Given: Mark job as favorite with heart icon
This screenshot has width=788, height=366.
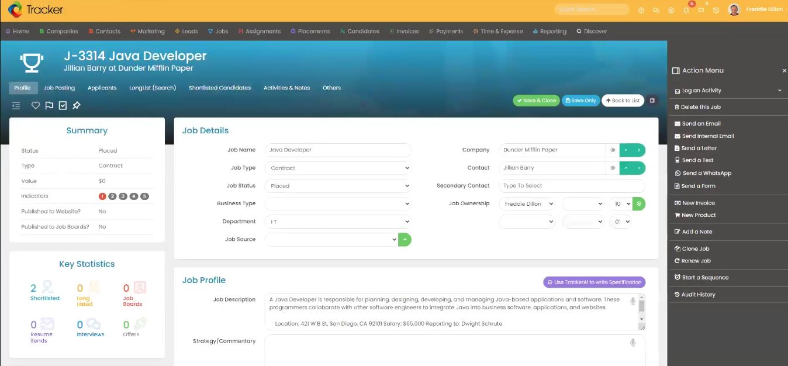Looking at the screenshot, I should pyautogui.click(x=36, y=106).
